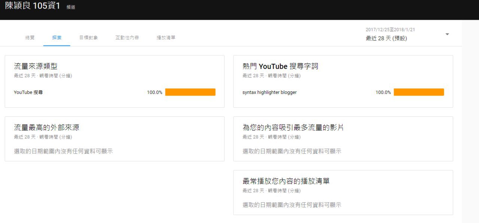This screenshot has height=223, width=479.
Task: Click the orange bar for YouTube 搜尋
Action: 190,92
